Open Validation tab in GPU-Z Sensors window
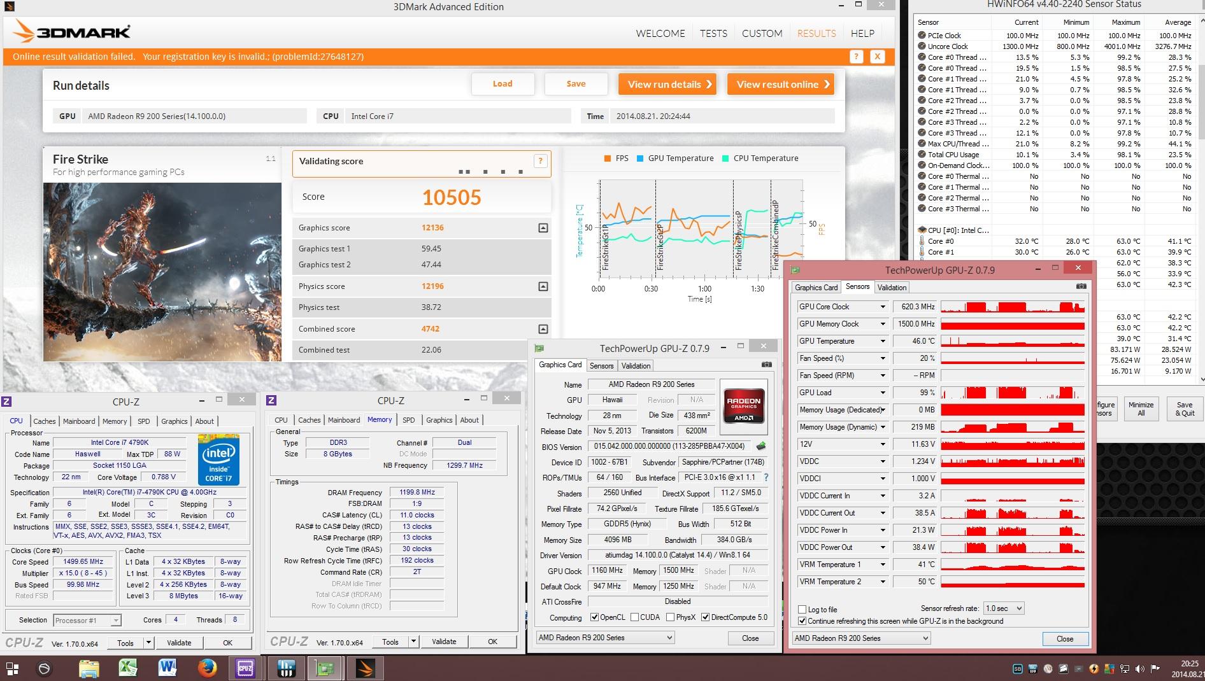 pyautogui.click(x=892, y=288)
